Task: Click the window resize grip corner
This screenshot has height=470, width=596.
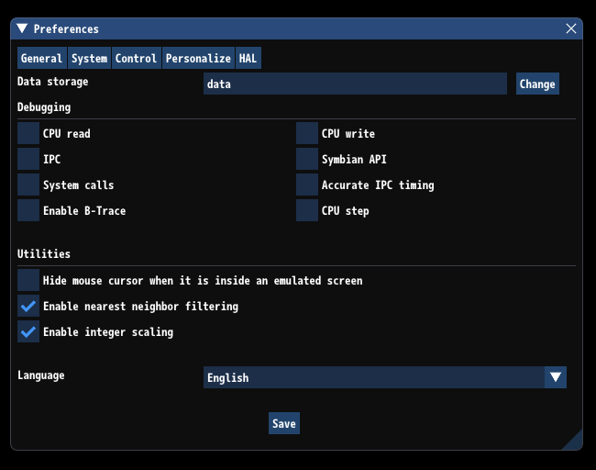Action: tap(574, 442)
